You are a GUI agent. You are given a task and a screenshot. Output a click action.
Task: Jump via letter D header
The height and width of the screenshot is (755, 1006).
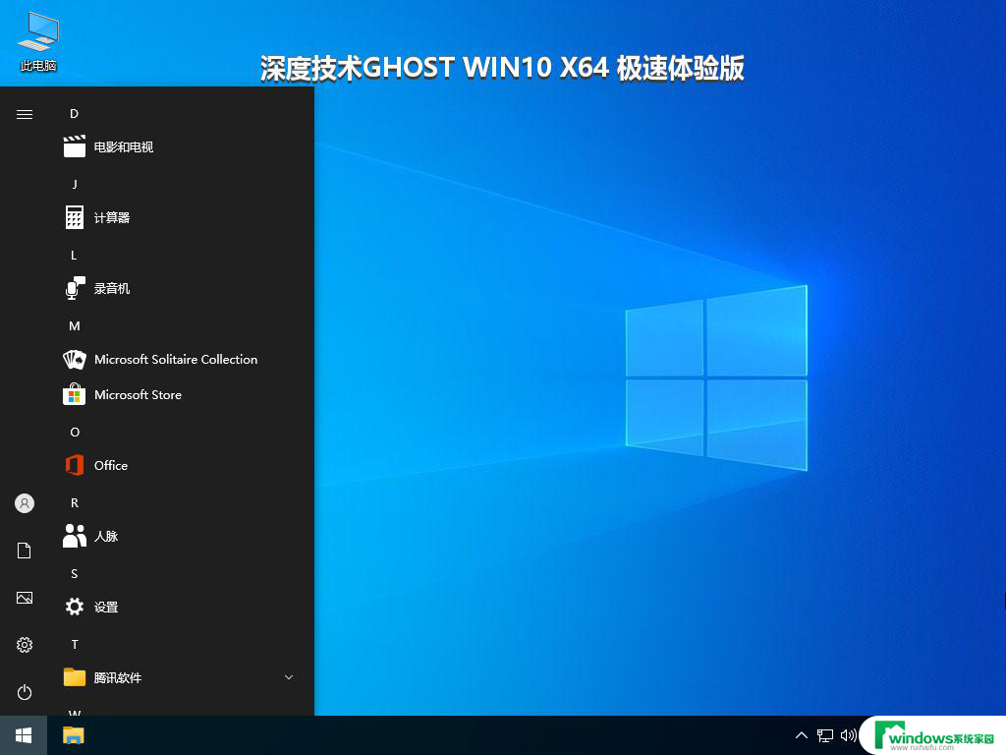(x=75, y=114)
